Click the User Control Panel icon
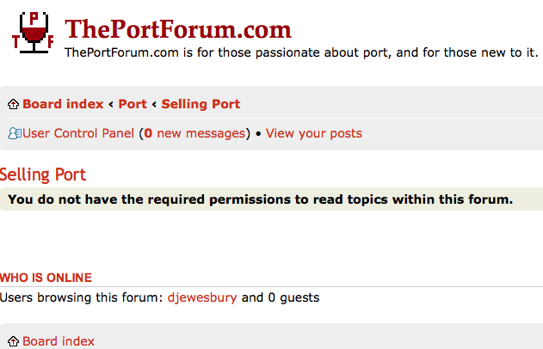Image resolution: width=543 pixels, height=349 pixels. tap(14, 133)
